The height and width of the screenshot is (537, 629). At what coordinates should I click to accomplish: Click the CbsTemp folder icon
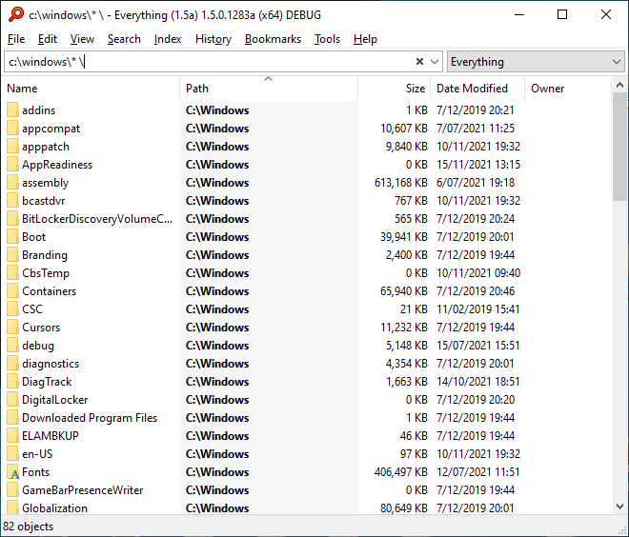[12, 273]
